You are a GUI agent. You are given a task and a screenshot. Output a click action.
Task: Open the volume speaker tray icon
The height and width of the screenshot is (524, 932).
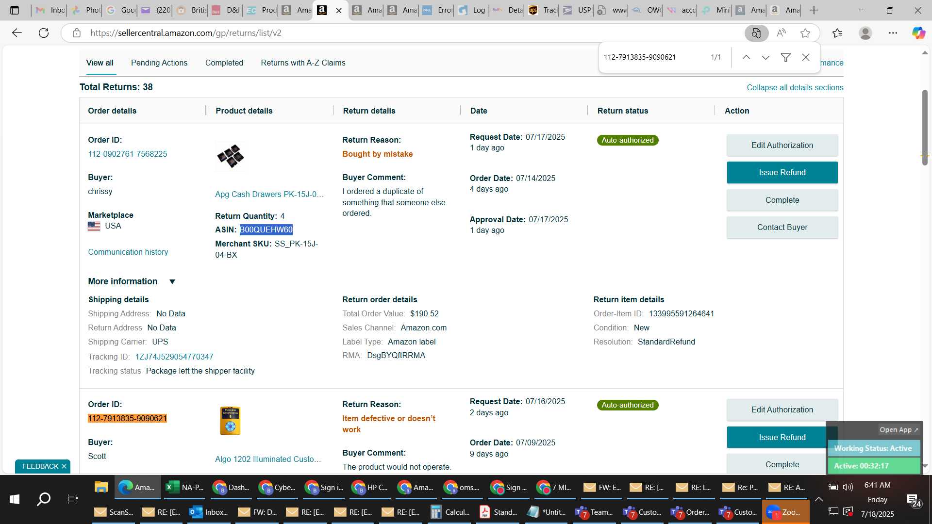[848, 487]
